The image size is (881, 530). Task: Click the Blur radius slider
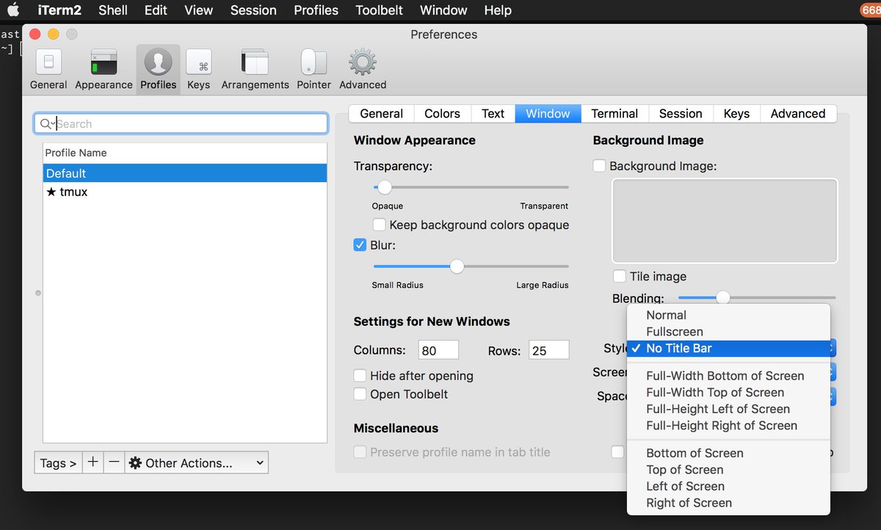tap(471, 266)
